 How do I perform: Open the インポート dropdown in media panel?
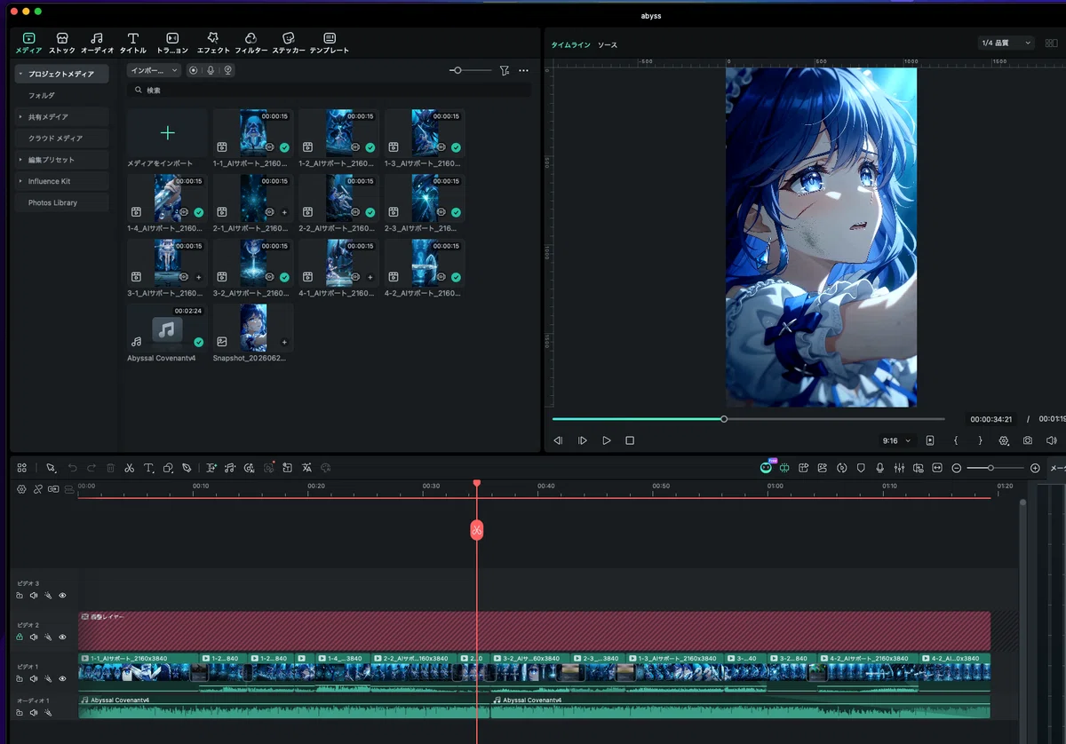coord(154,70)
